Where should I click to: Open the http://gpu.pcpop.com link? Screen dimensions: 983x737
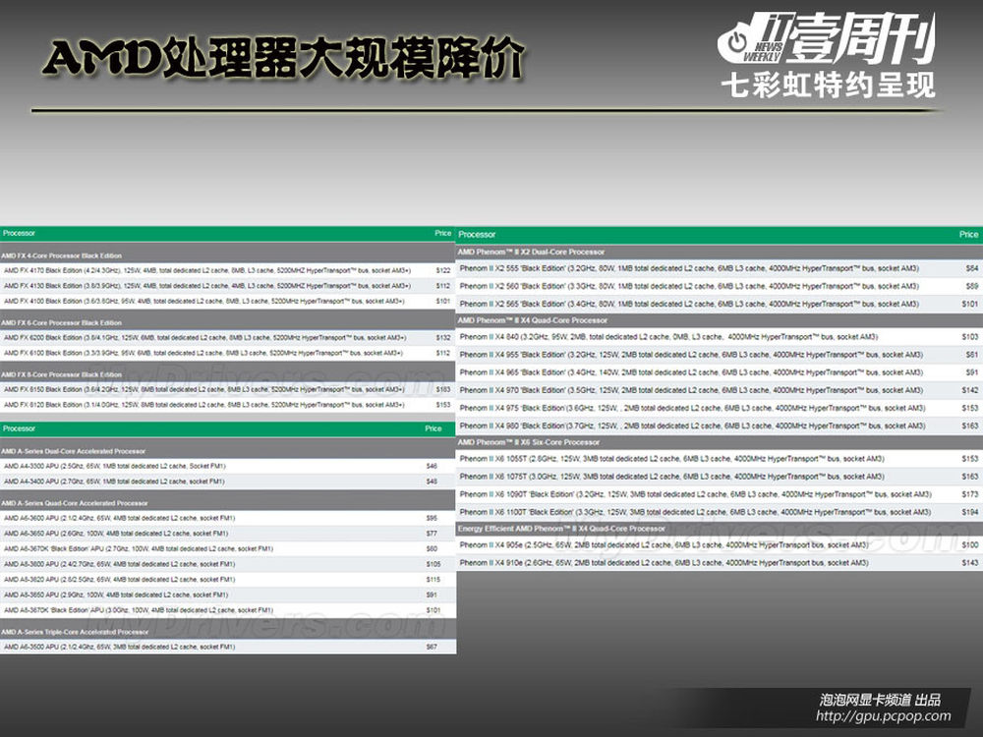pyautogui.click(x=884, y=715)
